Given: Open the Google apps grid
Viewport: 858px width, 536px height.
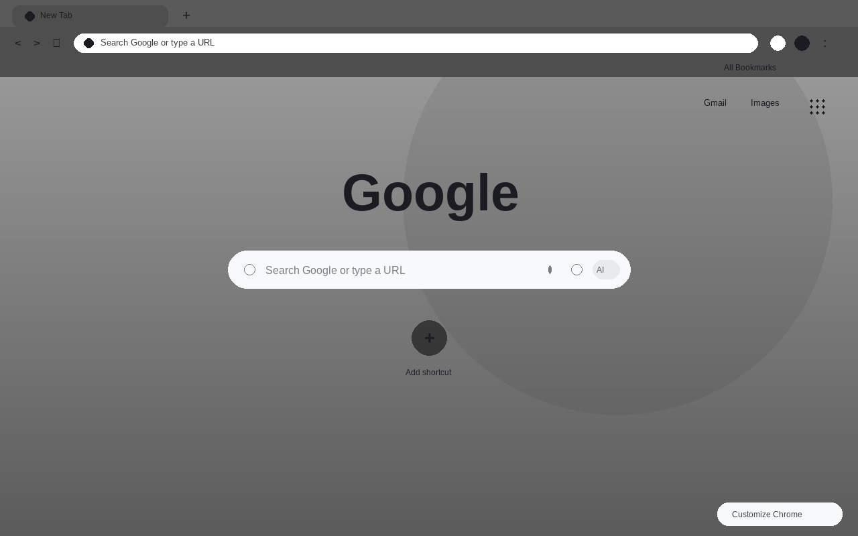Looking at the screenshot, I should pos(817,107).
